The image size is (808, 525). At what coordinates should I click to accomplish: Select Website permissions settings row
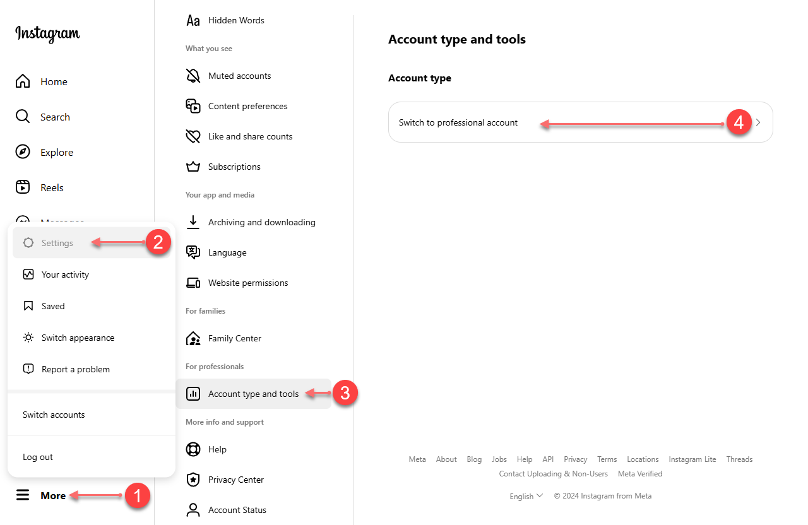click(253, 283)
